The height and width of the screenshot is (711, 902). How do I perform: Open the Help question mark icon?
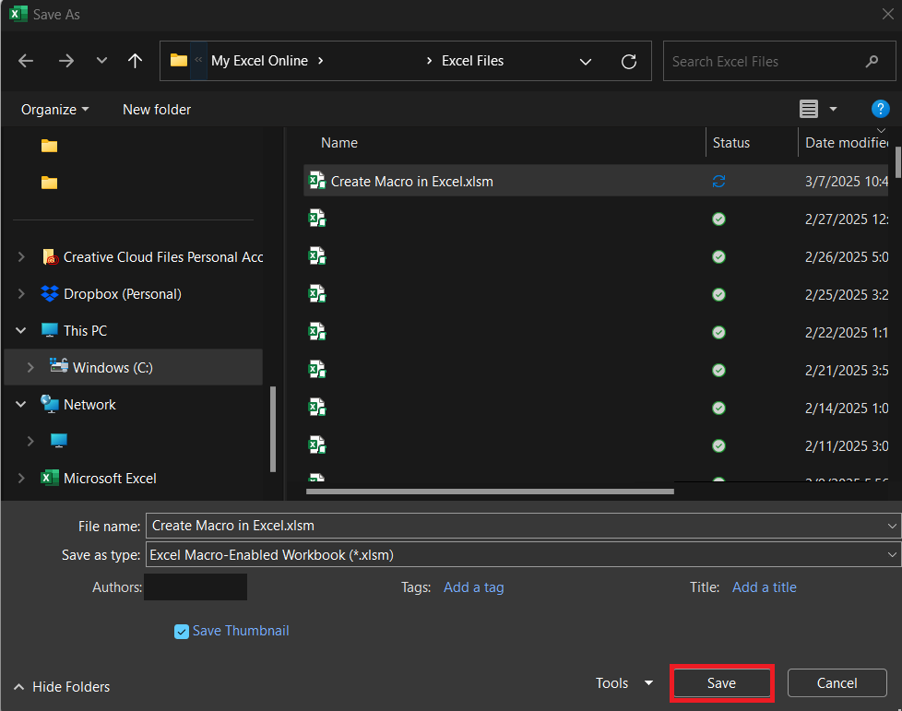click(880, 109)
